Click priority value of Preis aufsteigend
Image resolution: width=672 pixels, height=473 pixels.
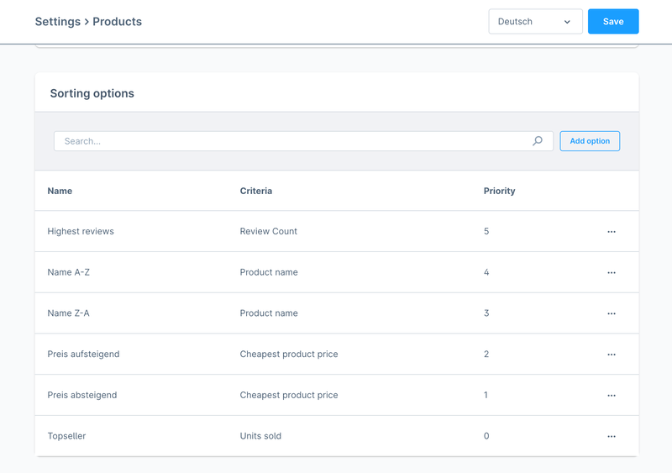click(x=486, y=355)
